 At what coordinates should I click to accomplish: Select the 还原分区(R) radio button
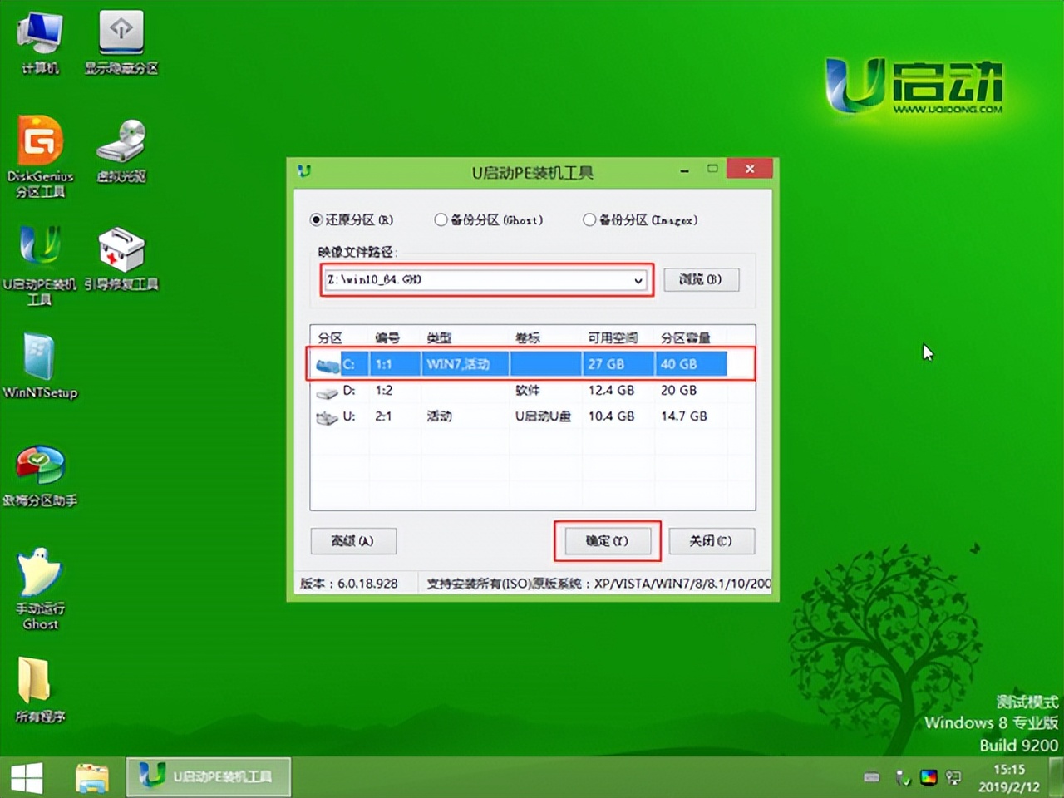coord(317,219)
